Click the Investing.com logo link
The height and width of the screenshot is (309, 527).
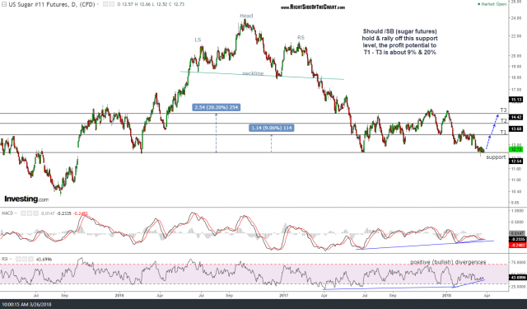[x=26, y=199]
